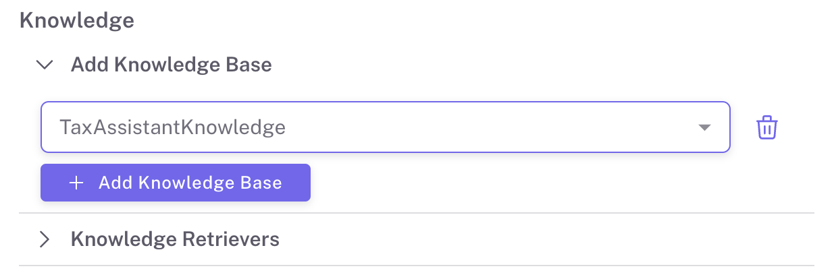Click the gray caret inside the knowledge selector
832x279 pixels.
coord(704,127)
